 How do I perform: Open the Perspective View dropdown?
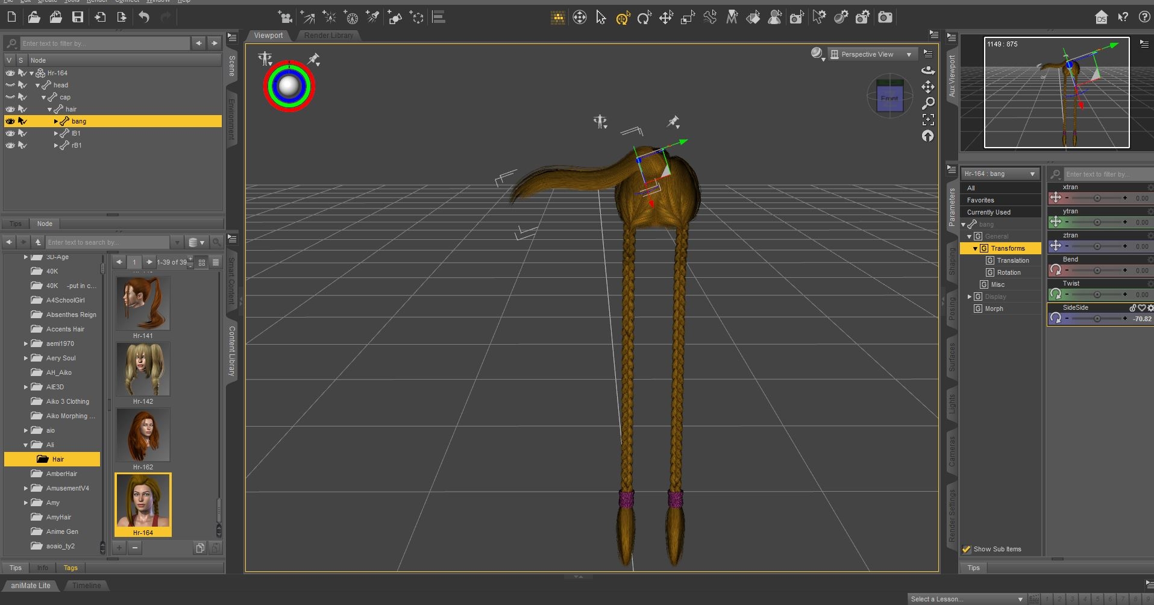pyautogui.click(x=872, y=54)
